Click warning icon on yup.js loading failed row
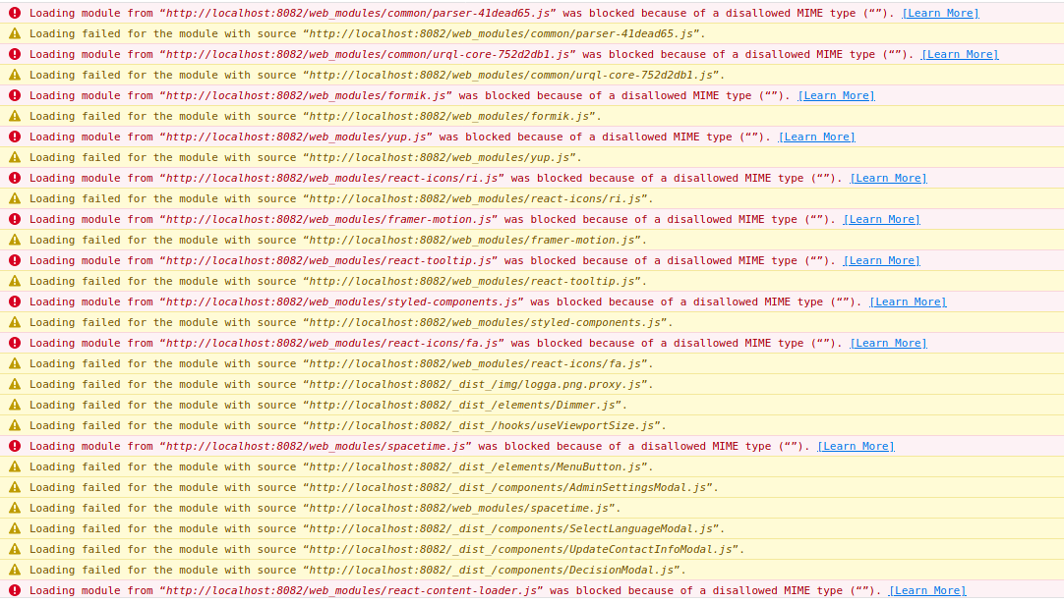 [15, 157]
